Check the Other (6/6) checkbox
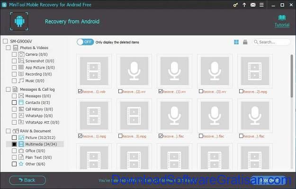Viewport: 296px width, 189px height. [x=14, y=164]
